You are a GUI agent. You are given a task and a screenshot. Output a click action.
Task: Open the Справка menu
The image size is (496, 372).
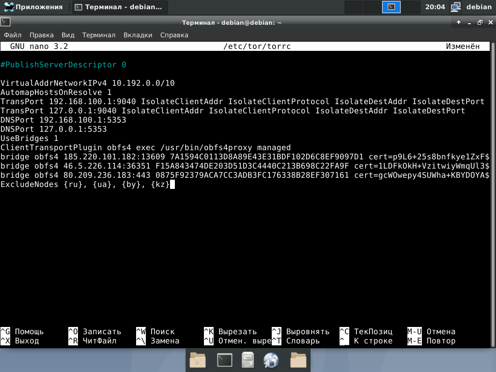coord(174,35)
